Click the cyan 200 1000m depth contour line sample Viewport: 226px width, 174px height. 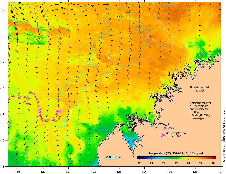click(111, 159)
